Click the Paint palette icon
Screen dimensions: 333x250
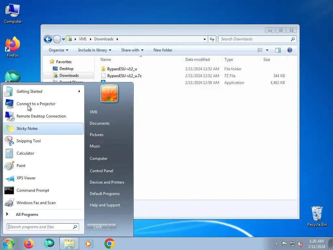click(x=9, y=166)
